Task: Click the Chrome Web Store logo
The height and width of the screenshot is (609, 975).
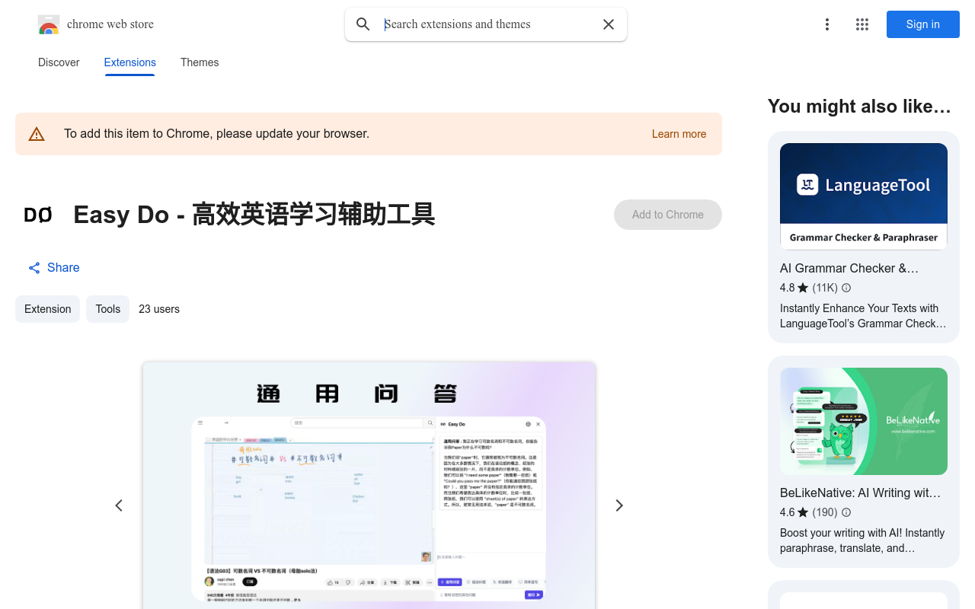Action: tap(49, 24)
